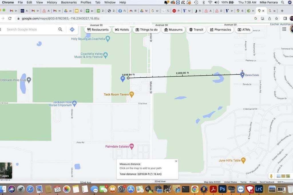Click the Coachella Valley Music & Arts Festival pin

(x=105, y=55)
